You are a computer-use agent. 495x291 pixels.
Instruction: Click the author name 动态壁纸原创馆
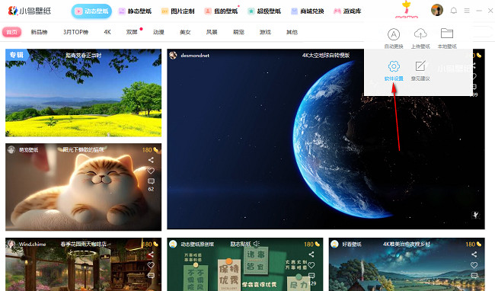tap(197, 245)
